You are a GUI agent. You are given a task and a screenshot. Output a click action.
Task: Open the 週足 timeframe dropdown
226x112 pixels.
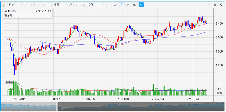pyautogui.click(x=60, y=5)
